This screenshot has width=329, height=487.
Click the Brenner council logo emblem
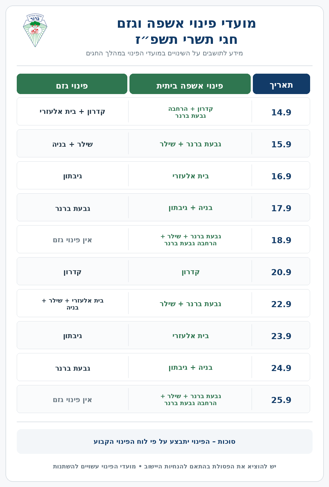35,30
